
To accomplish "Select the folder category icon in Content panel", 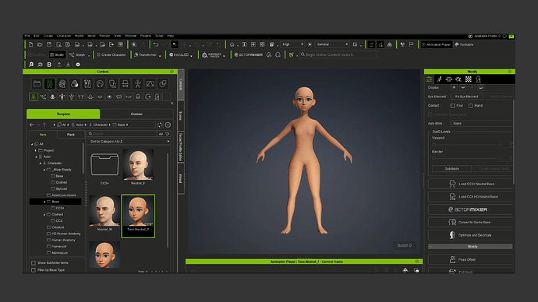I will coord(37,84).
